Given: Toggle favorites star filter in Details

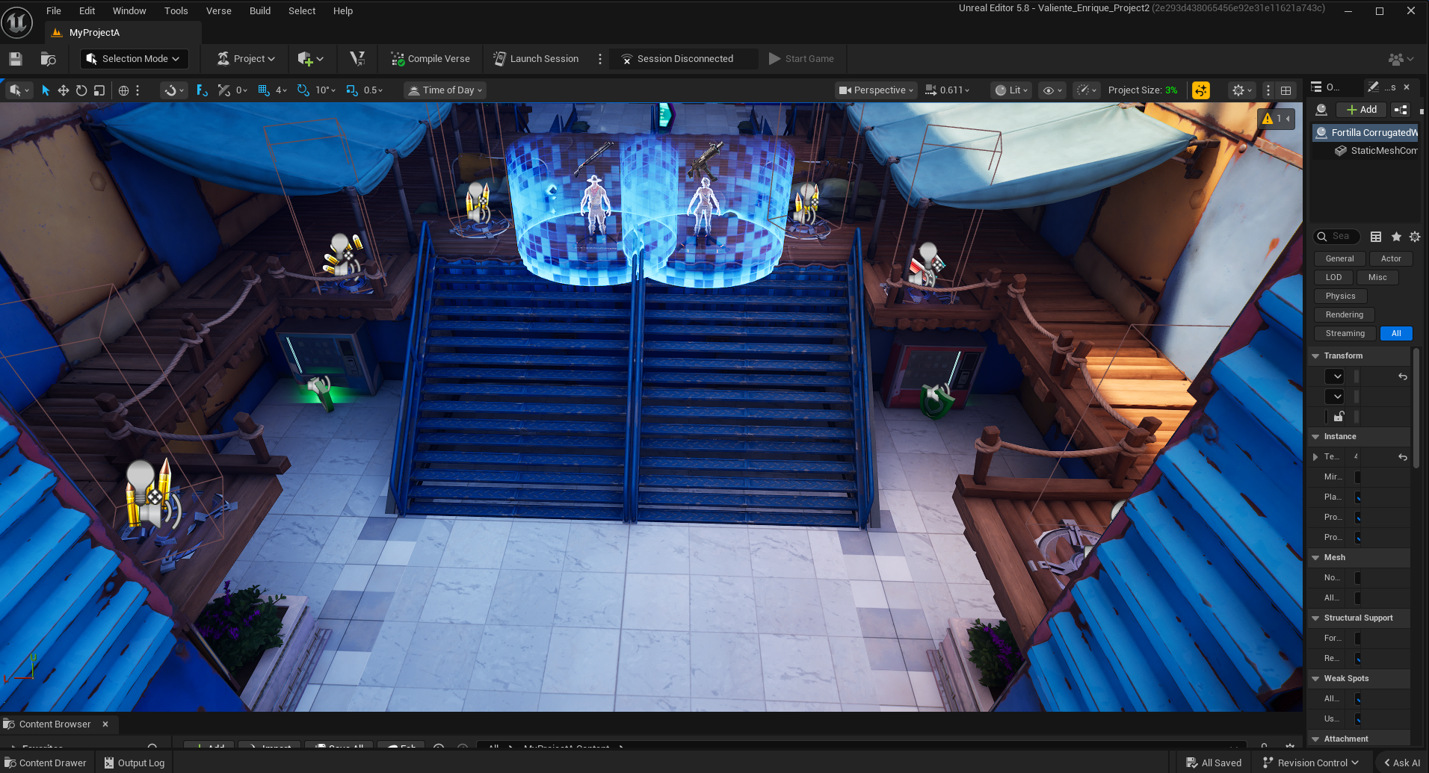Looking at the screenshot, I should tap(1396, 237).
